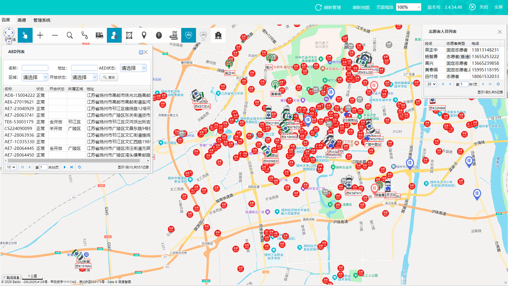508x286 pixels.
Task: Switch to 百度 map tab
Action: (6, 20)
